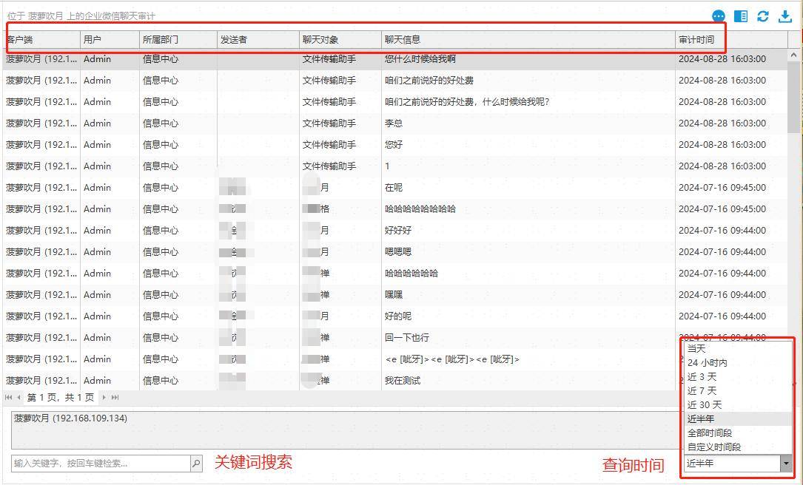Screen dimensions: 803x485
Task: Select row with message 李总
Action: click(x=394, y=123)
